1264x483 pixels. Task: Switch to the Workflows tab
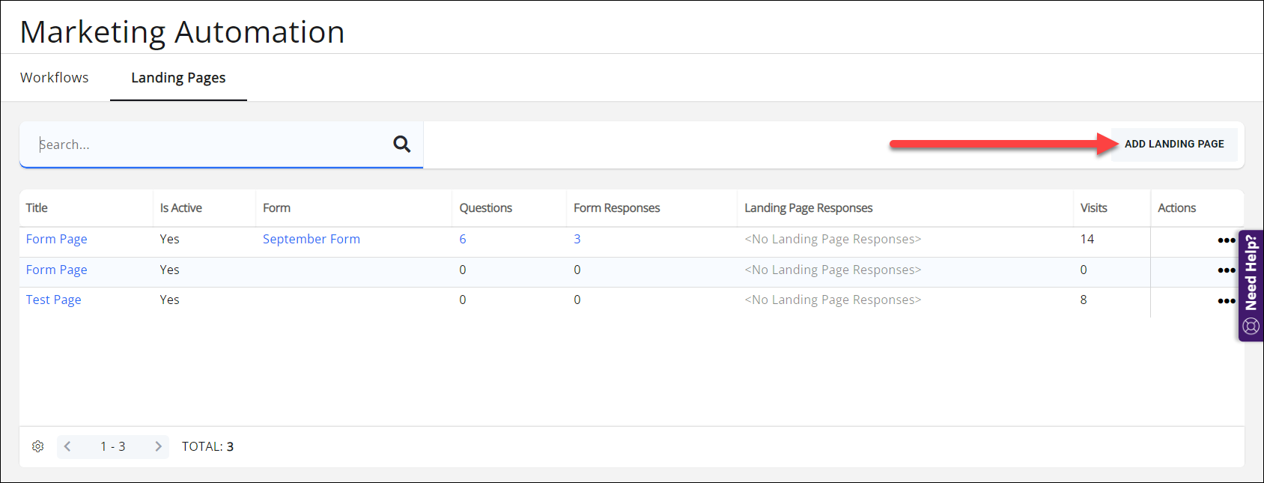(54, 78)
